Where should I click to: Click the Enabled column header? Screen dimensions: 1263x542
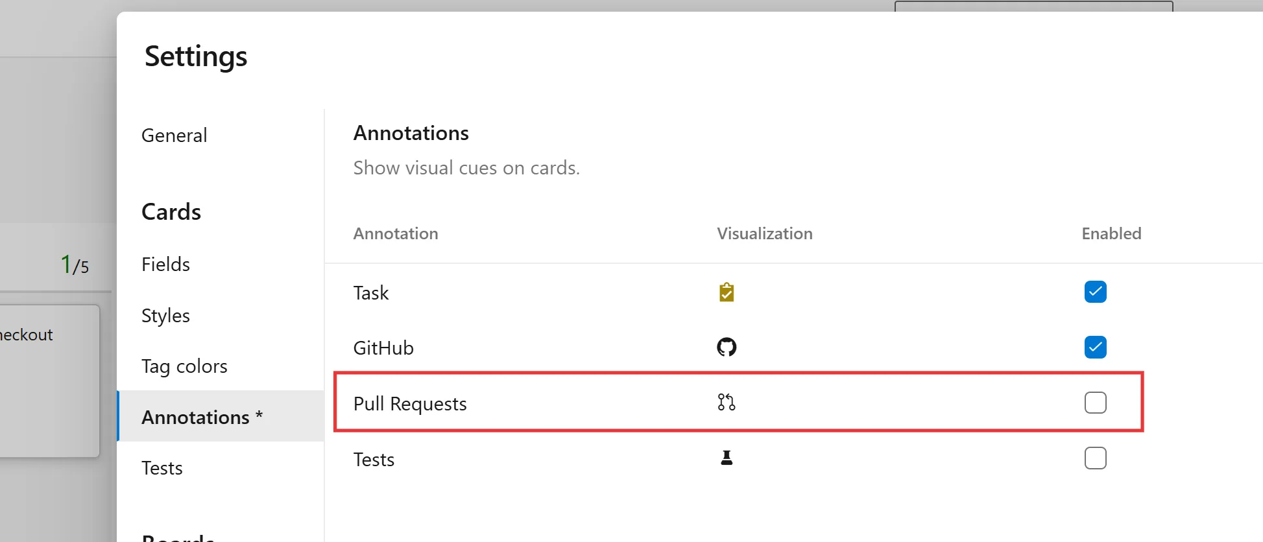click(1111, 233)
